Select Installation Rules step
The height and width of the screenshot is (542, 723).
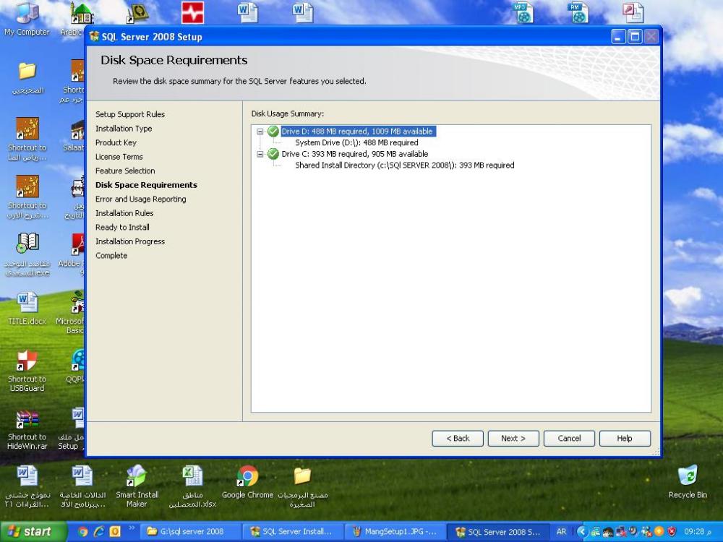[x=124, y=213]
